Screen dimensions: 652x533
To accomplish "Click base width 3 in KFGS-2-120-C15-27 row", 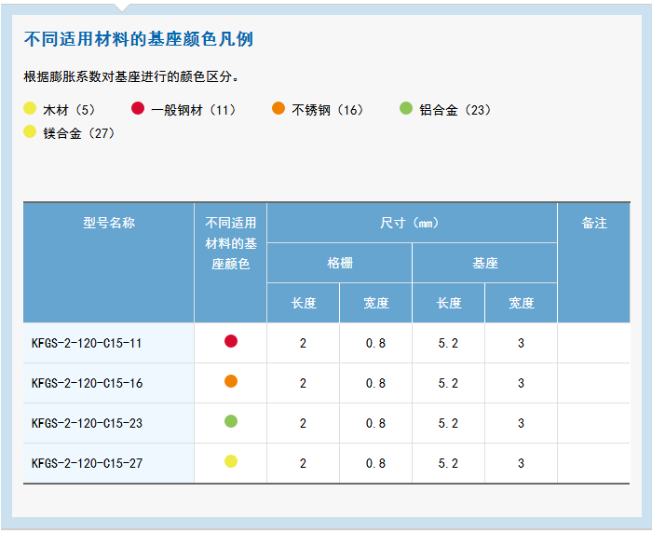I will (521, 463).
